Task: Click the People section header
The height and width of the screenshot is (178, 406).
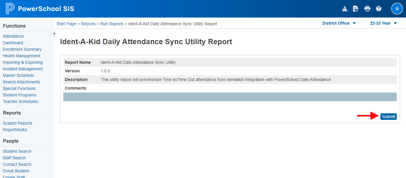Action: click(x=11, y=141)
